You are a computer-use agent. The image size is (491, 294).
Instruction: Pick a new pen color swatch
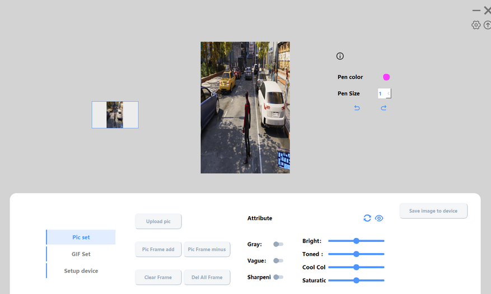(386, 77)
